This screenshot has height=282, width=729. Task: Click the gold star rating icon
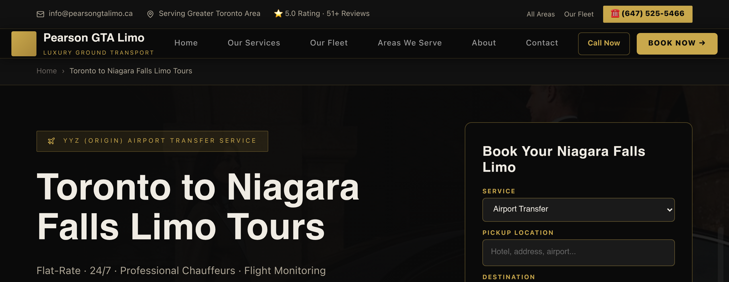[x=278, y=13]
